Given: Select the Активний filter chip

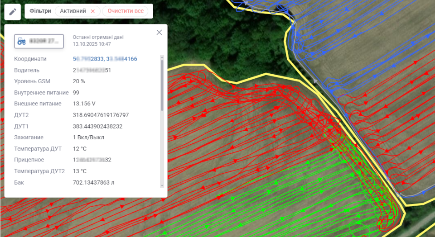Looking at the screenshot, I should pyautogui.click(x=77, y=11).
